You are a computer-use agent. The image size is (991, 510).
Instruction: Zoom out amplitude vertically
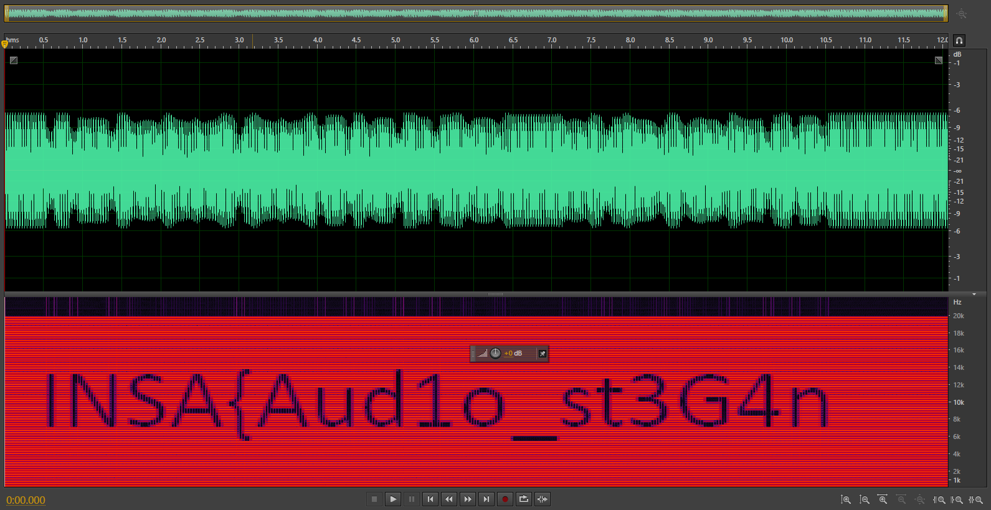(864, 499)
